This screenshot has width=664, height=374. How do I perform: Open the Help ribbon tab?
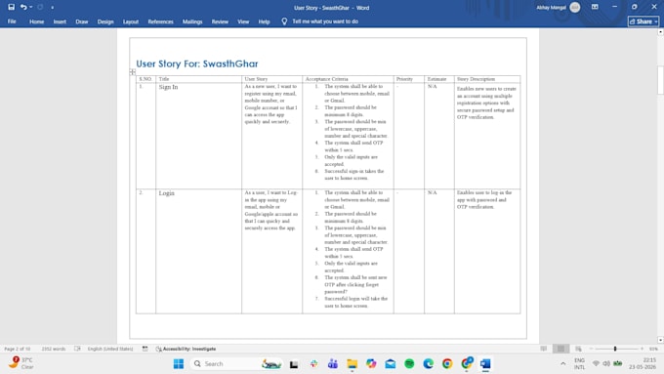click(264, 21)
